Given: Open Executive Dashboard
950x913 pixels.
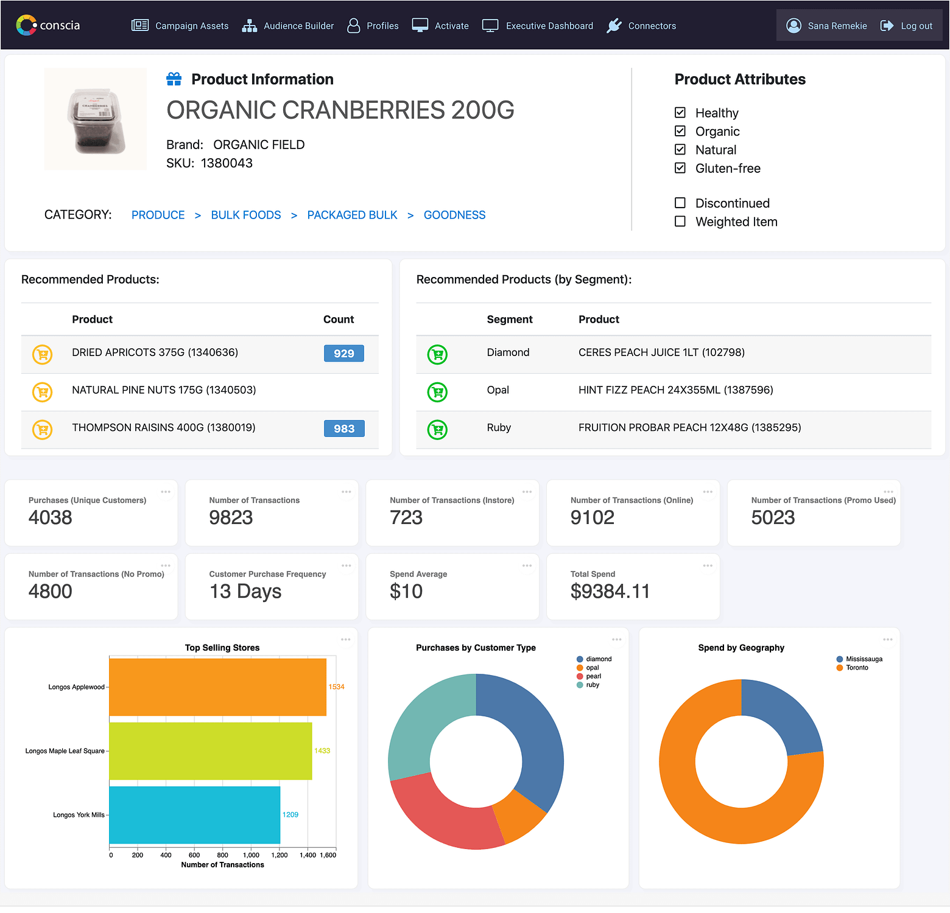Looking at the screenshot, I should [549, 26].
